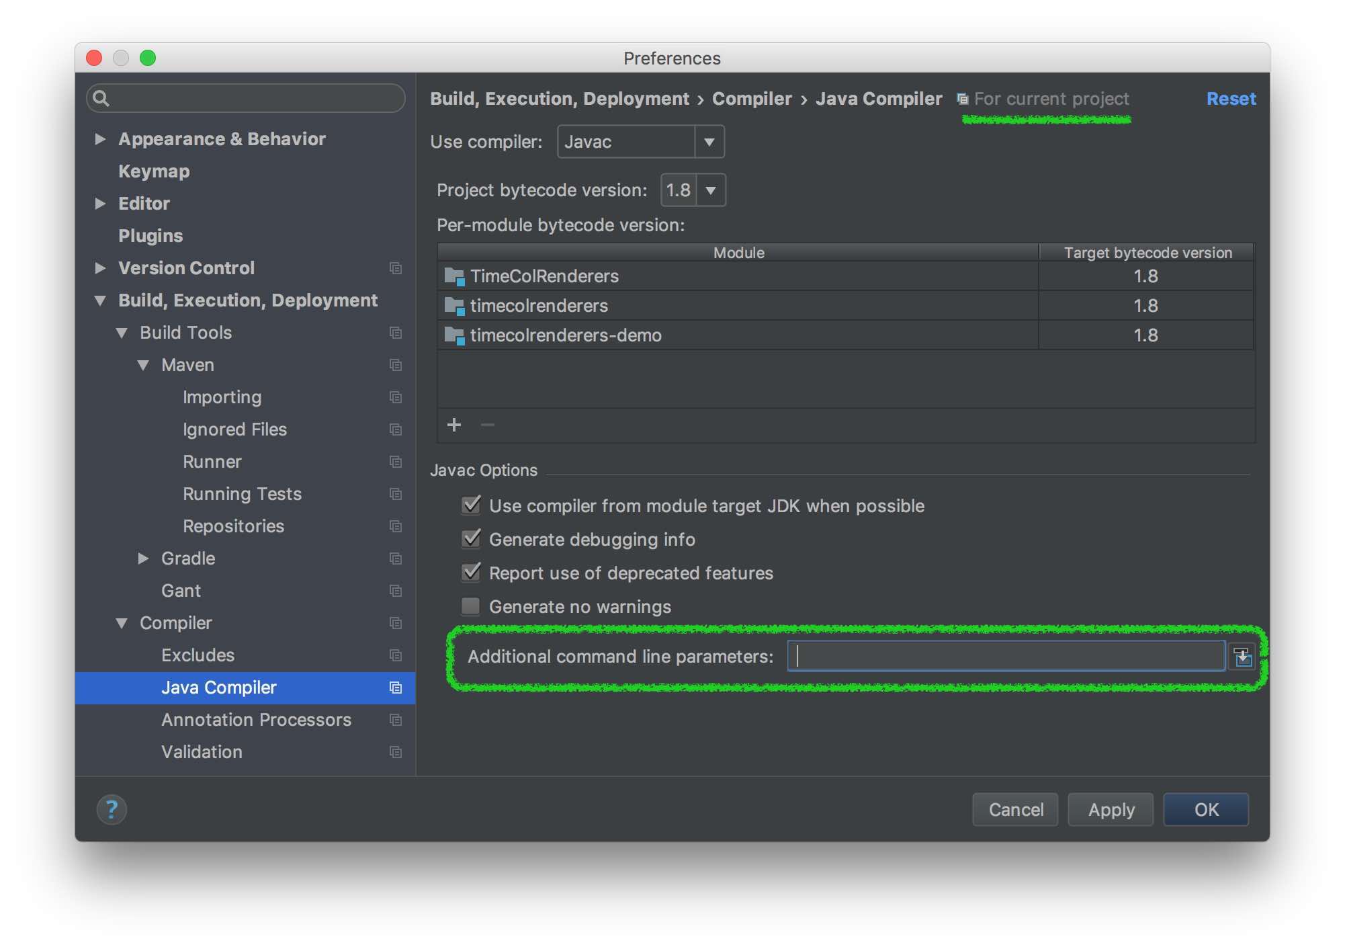Click the expand icon beside command line parameters
The width and height of the screenshot is (1345, 949).
pos(1242,657)
